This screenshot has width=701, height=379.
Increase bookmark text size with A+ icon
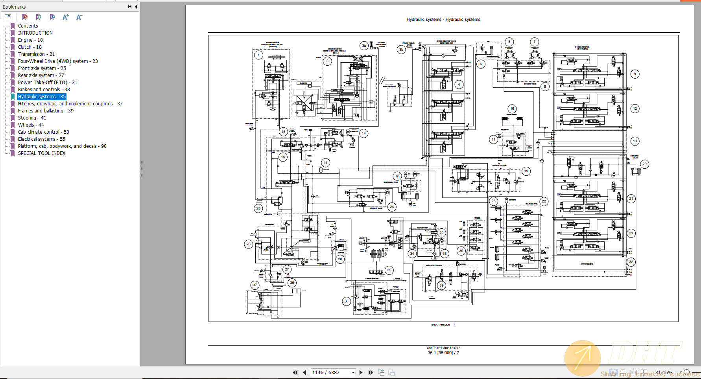pyautogui.click(x=65, y=17)
